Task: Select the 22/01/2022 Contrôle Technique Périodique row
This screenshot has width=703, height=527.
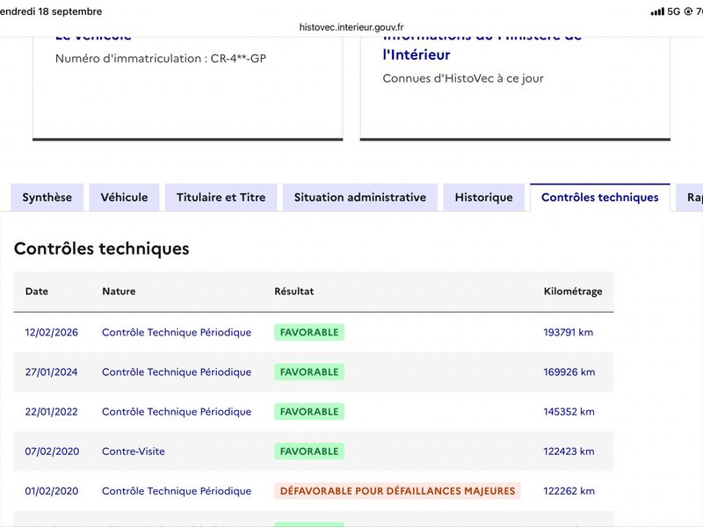Action: click(x=314, y=412)
